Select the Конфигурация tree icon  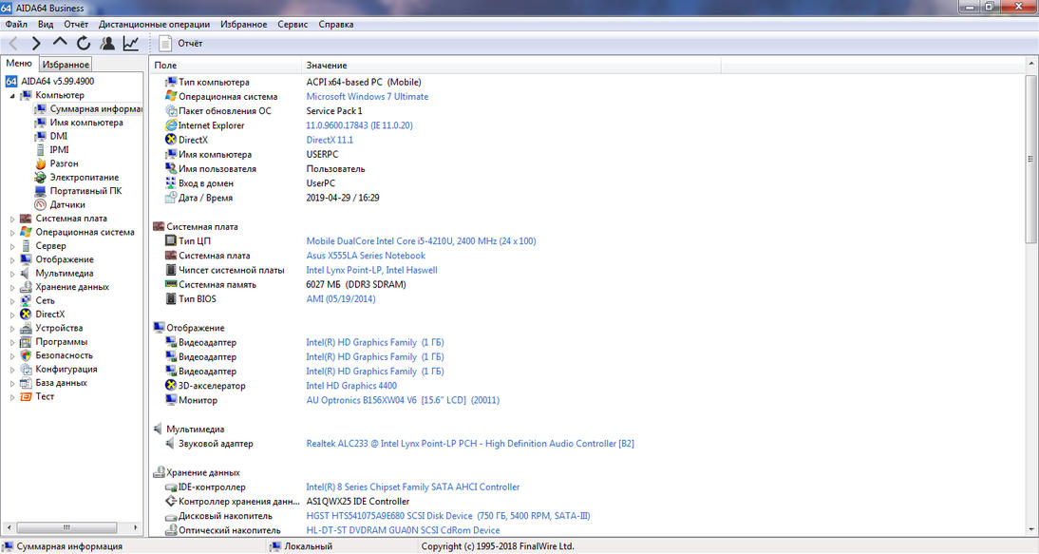(26, 369)
